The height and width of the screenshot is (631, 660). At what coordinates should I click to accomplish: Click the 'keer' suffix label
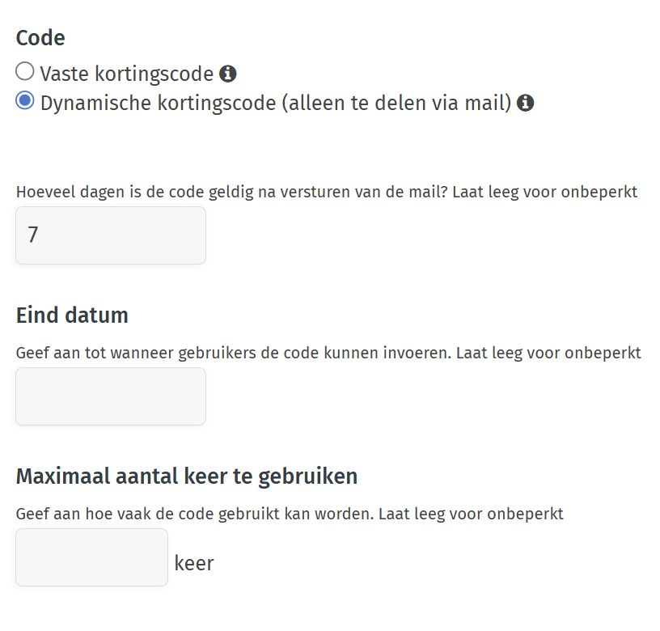pos(194,563)
